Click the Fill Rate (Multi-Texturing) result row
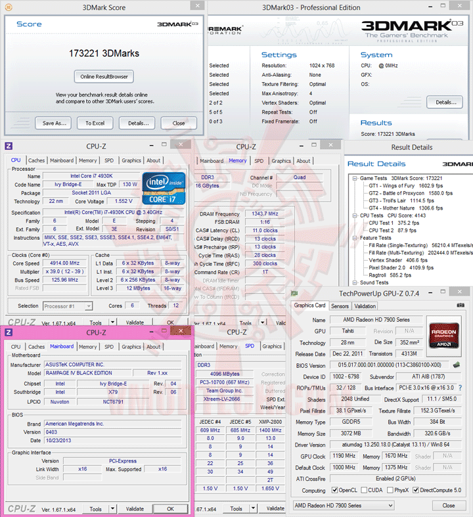This screenshot has width=473, height=517. coord(420,253)
